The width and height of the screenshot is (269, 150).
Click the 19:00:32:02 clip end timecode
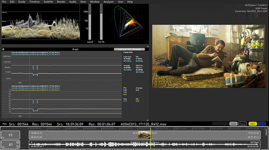(x=253, y=133)
